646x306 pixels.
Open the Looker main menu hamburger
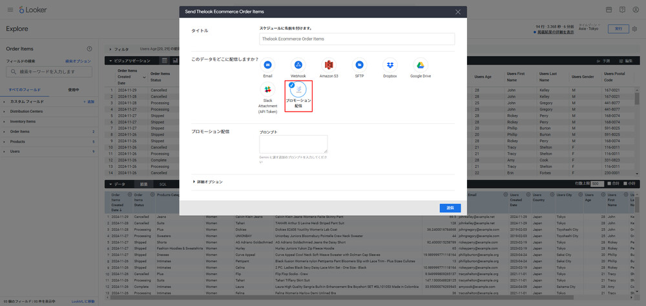9,10
